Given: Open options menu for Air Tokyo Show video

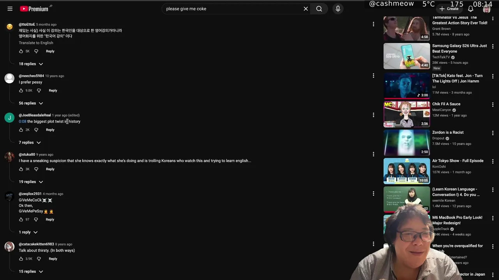Looking at the screenshot, I should coord(493,161).
